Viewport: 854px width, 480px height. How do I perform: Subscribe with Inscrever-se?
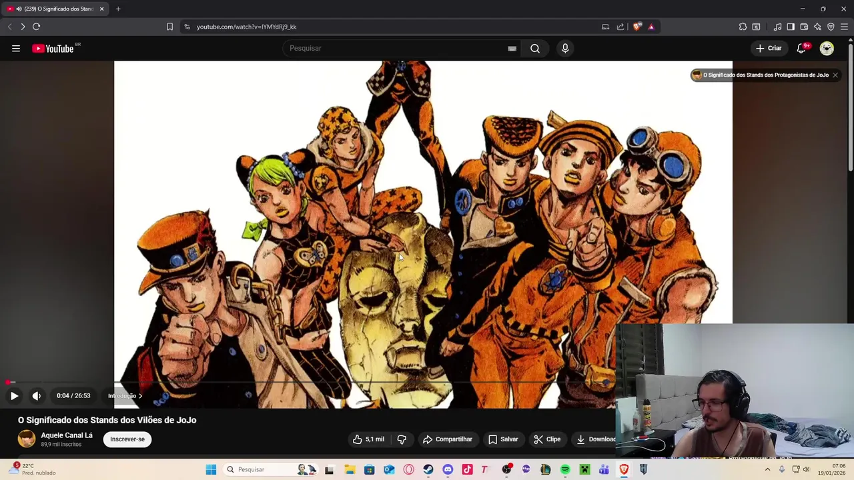[127, 439]
